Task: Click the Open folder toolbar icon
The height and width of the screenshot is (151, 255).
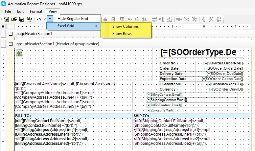Action: point(14,19)
